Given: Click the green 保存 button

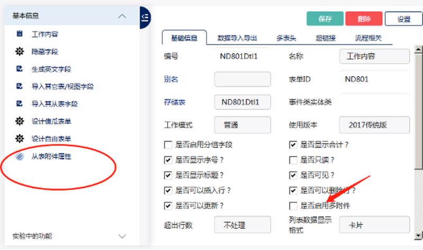Looking at the screenshot, I should pyautogui.click(x=325, y=18).
